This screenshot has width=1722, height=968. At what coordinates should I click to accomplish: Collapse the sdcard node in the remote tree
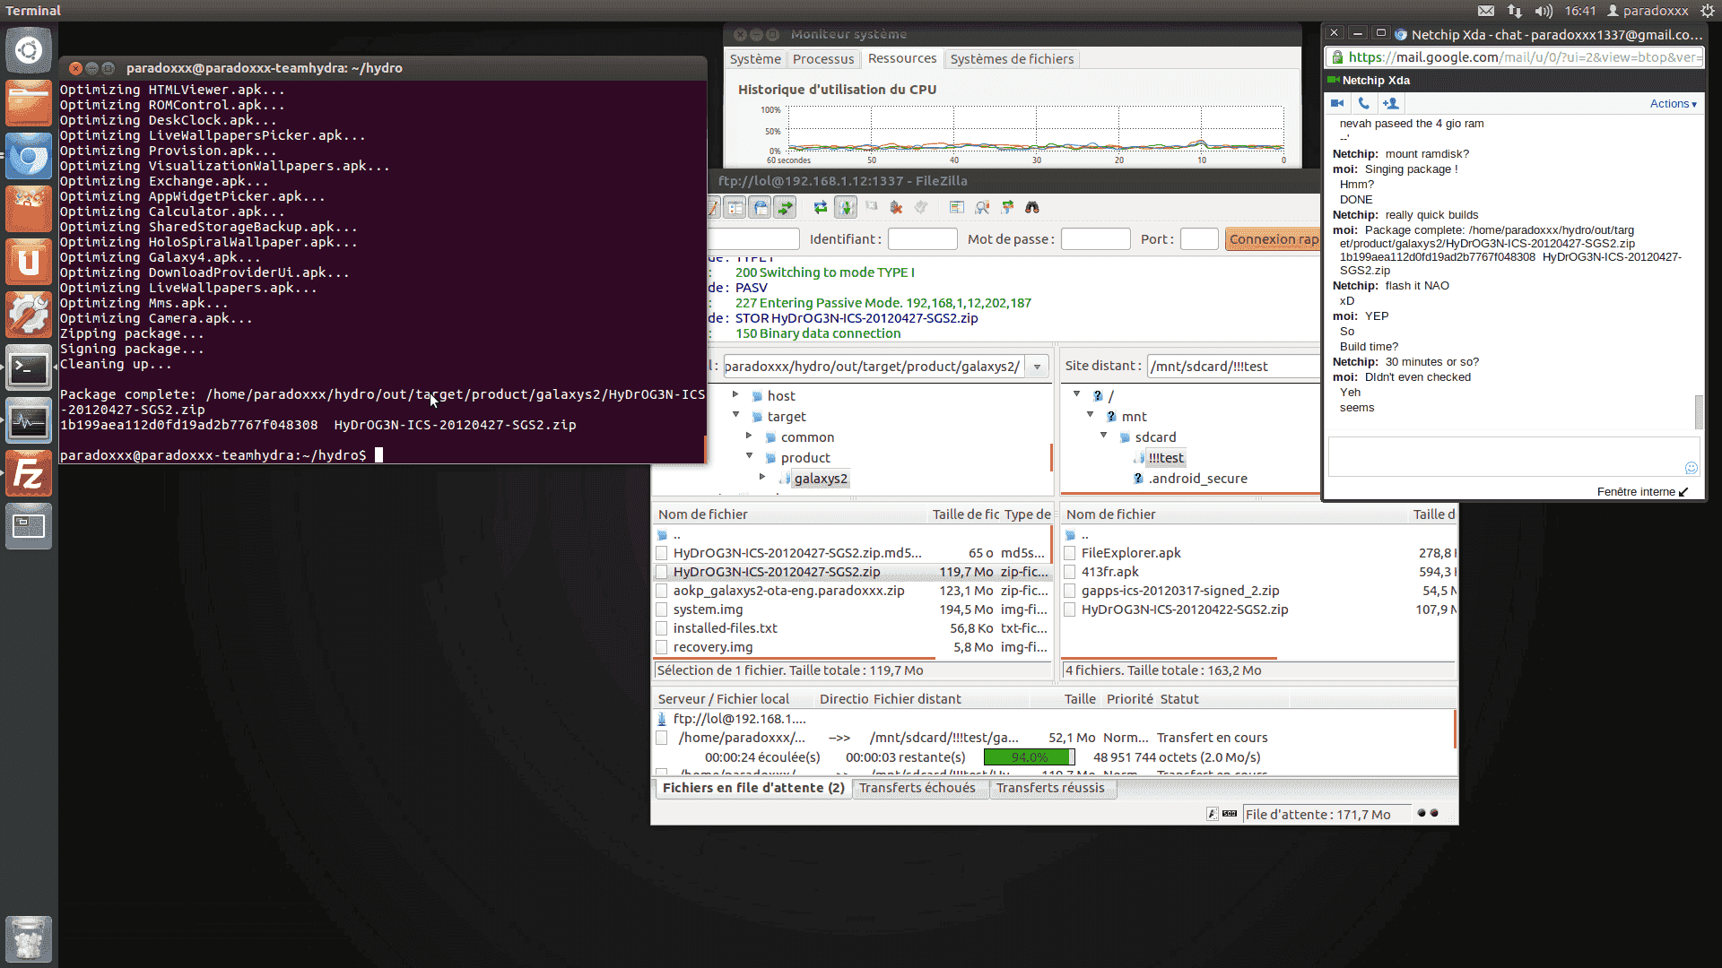[x=1104, y=436]
